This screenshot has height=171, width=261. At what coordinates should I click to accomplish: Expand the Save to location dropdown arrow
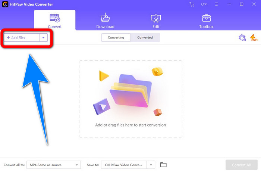[x=151, y=165]
